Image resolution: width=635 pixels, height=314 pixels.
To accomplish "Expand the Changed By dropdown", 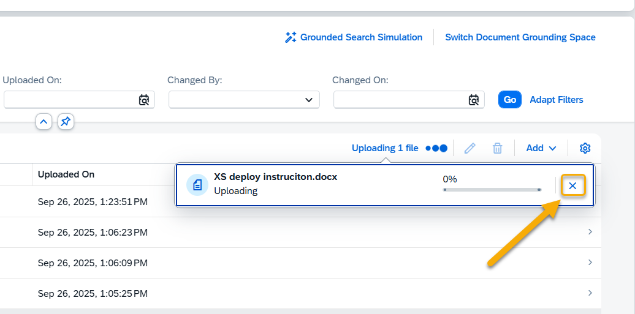I will pos(308,100).
